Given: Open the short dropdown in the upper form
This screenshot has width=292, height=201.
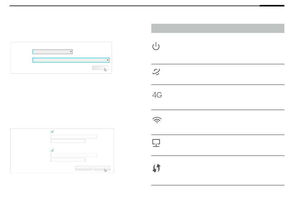Looking at the screenshot, I should tap(52, 52).
